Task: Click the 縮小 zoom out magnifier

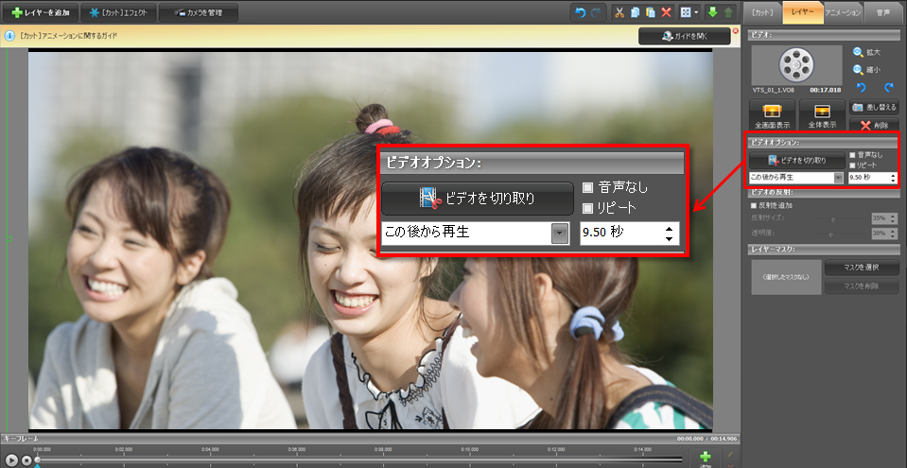Action: coord(859,69)
